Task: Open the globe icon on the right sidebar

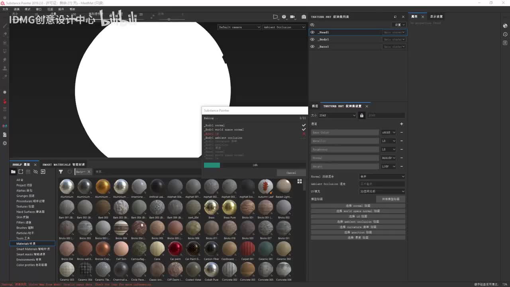Action: [x=505, y=25]
